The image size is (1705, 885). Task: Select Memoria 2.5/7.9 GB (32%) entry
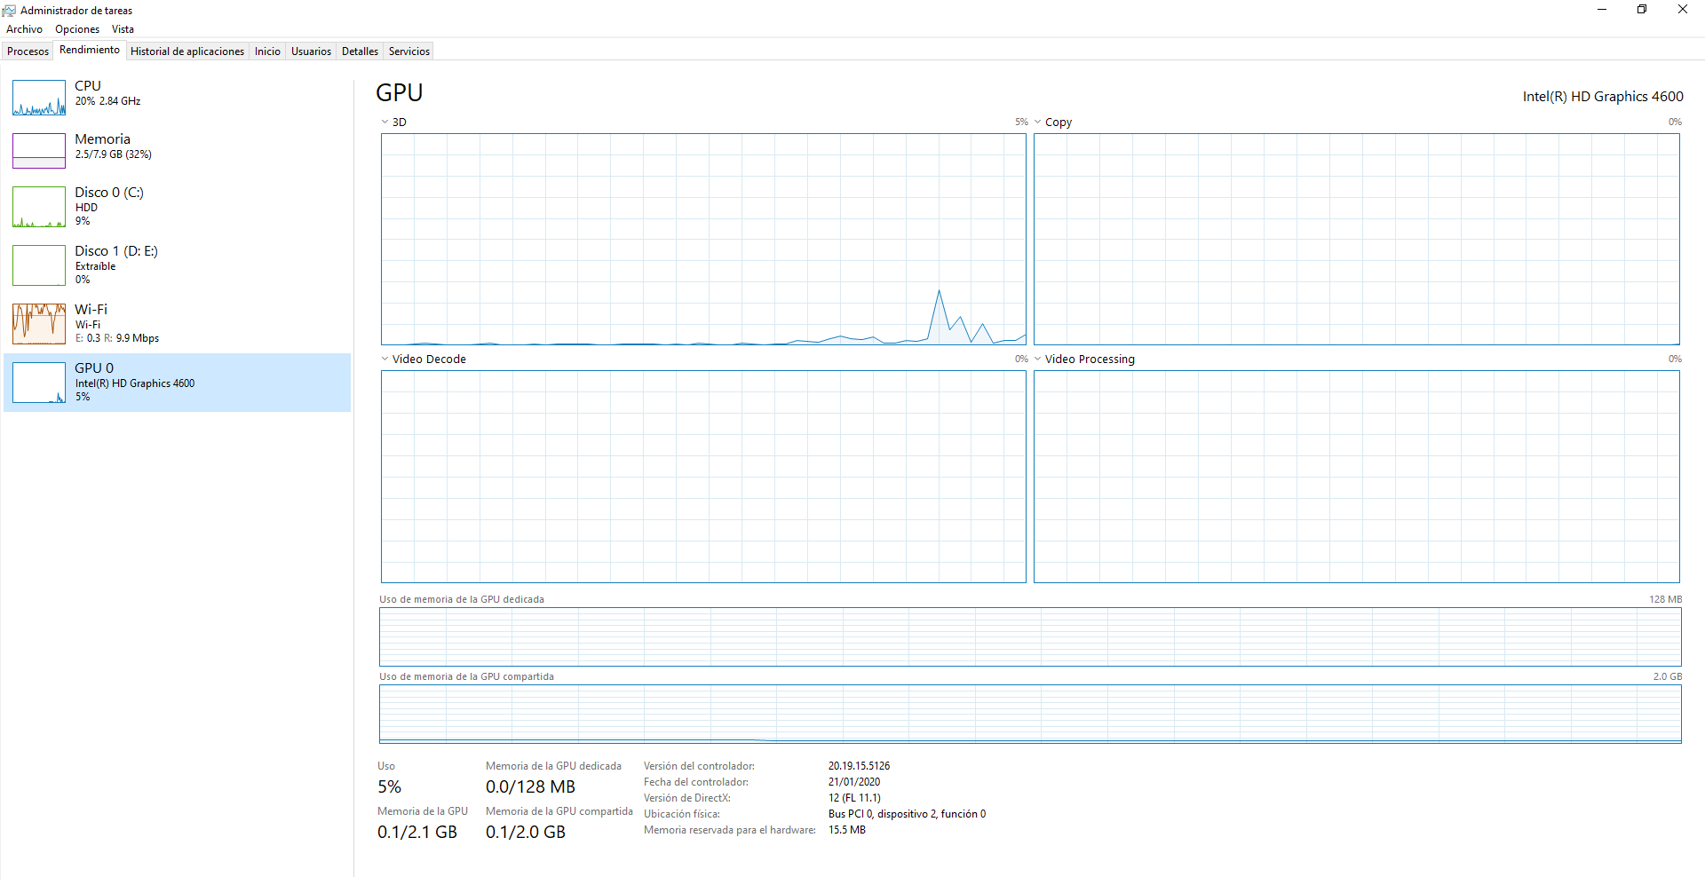coord(177,149)
